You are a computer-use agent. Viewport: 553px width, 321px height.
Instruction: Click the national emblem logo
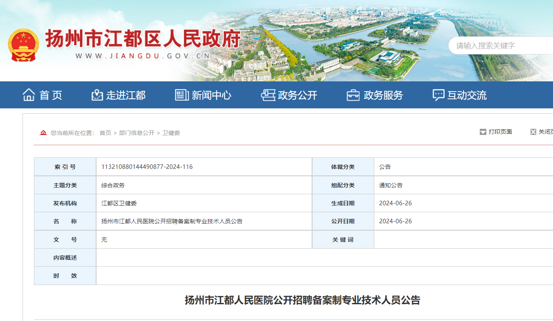click(x=23, y=45)
